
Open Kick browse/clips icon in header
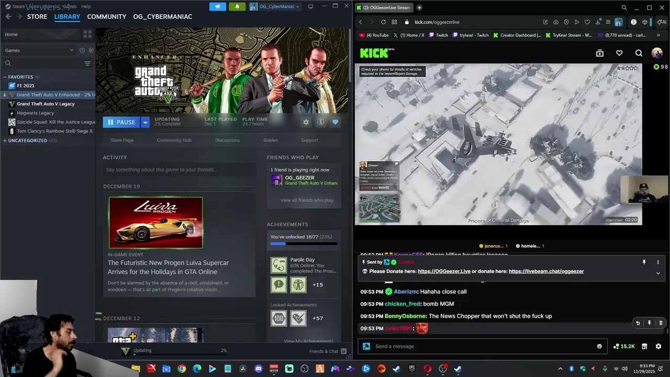(600, 53)
